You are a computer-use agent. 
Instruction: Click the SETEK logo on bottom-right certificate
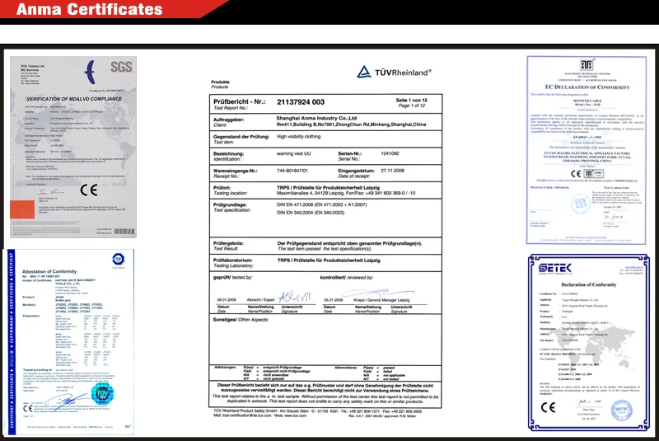click(x=549, y=268)
